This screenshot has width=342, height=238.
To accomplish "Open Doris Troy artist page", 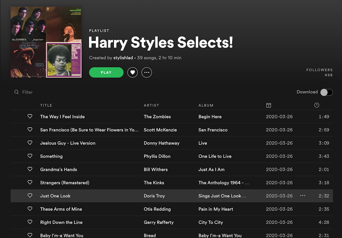I will [155, 196].
